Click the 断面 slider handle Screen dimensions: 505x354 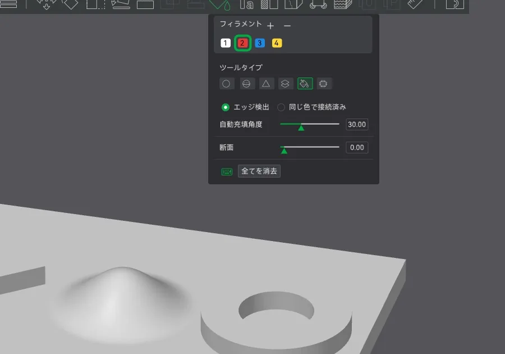[284, 151]
